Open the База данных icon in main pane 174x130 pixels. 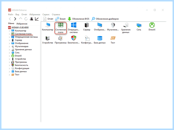tap(100, 40)
